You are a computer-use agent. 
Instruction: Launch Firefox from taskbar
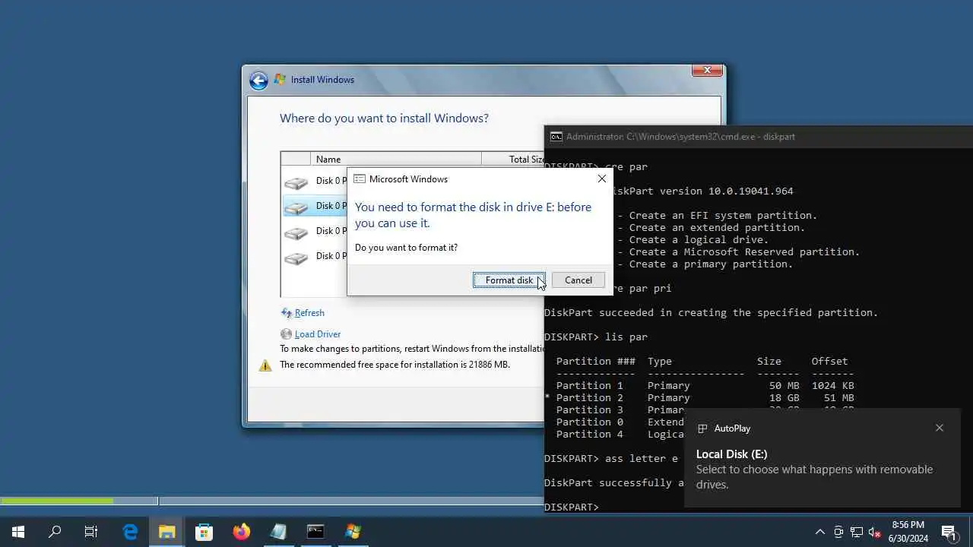pyautogui.click(x=241, y=532)
